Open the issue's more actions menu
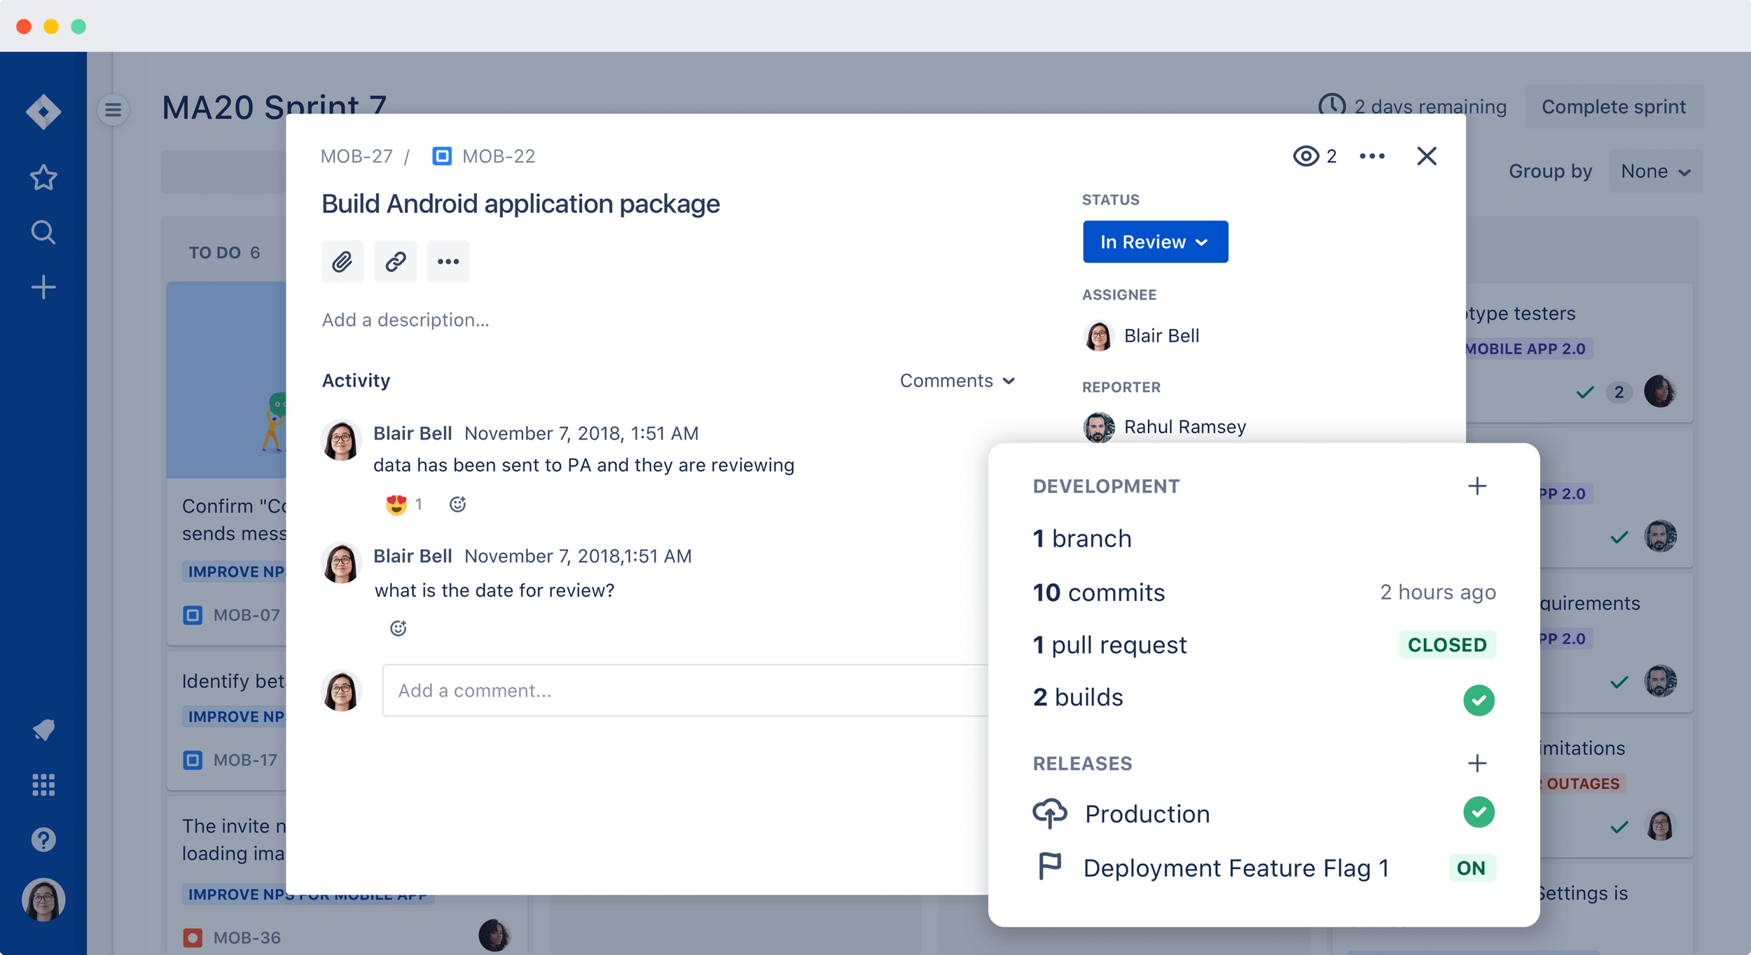Viewport: 1751px width, 955px height. [x=1372, y=155]
